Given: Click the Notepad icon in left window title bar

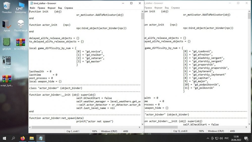Looking at the screenshot, I should point(31,3).
